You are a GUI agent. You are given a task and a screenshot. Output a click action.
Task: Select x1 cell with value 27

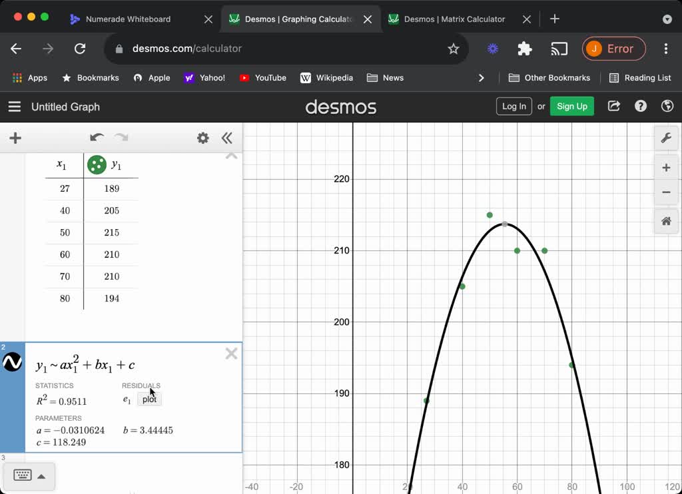point(65,188)
